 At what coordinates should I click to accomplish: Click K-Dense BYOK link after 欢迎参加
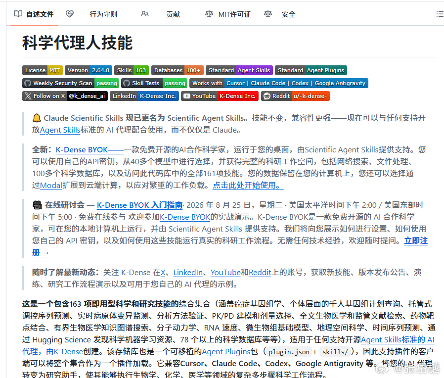[x=185, y=217]
